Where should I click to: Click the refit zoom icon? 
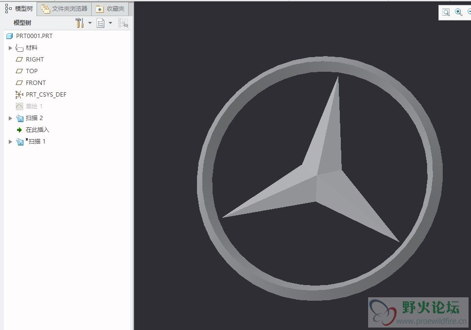point(446,12)
